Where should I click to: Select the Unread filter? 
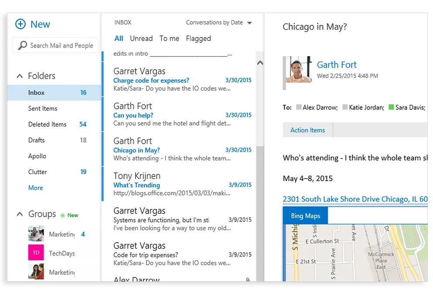[x=141, y=38]
